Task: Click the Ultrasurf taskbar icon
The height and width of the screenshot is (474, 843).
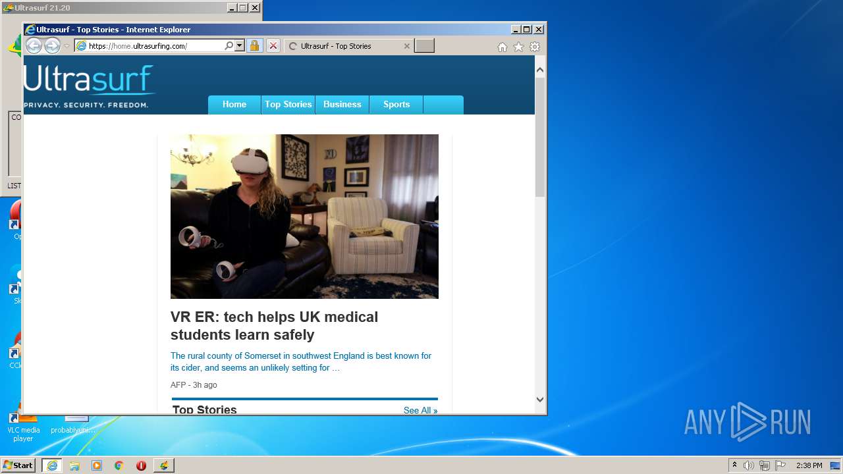Action: [x=164, y=465]
